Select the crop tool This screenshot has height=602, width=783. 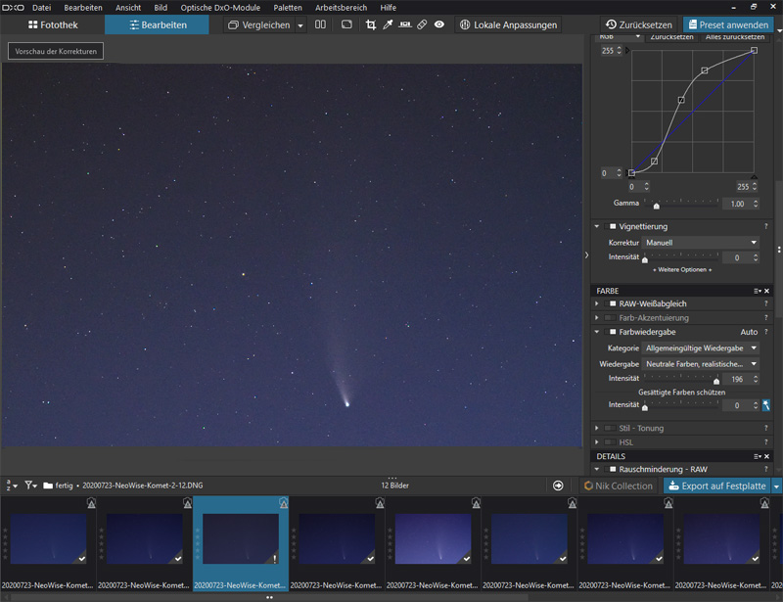point(370,24)
